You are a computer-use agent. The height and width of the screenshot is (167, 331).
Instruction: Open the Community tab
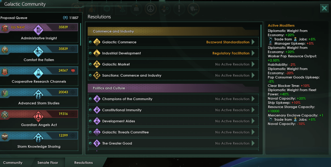[x=13, y=162]
